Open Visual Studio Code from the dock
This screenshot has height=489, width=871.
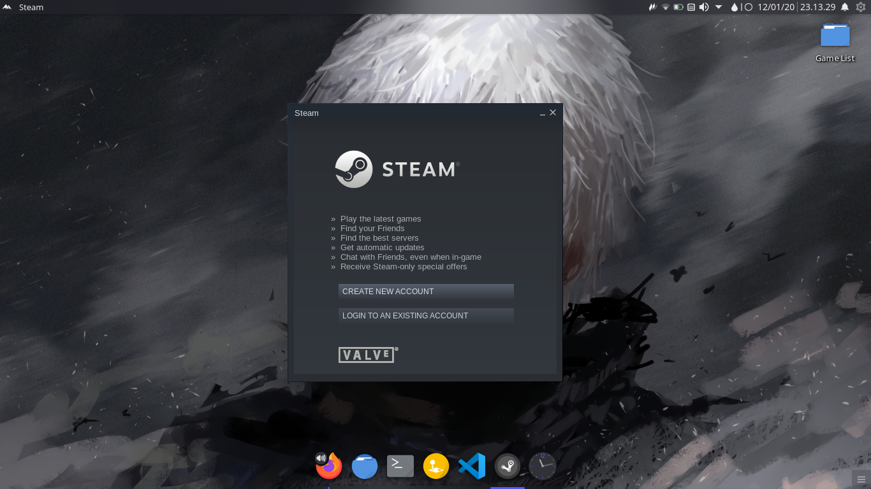[472, 466]
